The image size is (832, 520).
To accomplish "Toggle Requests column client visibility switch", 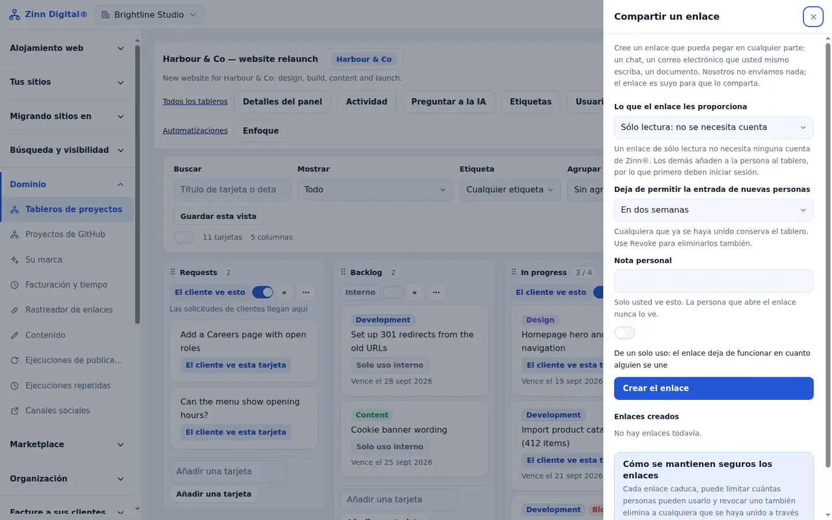I will (x=263, y=292).
